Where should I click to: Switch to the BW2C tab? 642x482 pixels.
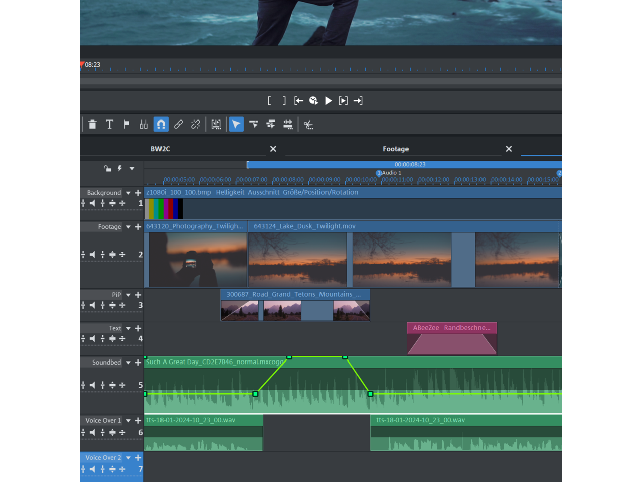tap(160, 149)
